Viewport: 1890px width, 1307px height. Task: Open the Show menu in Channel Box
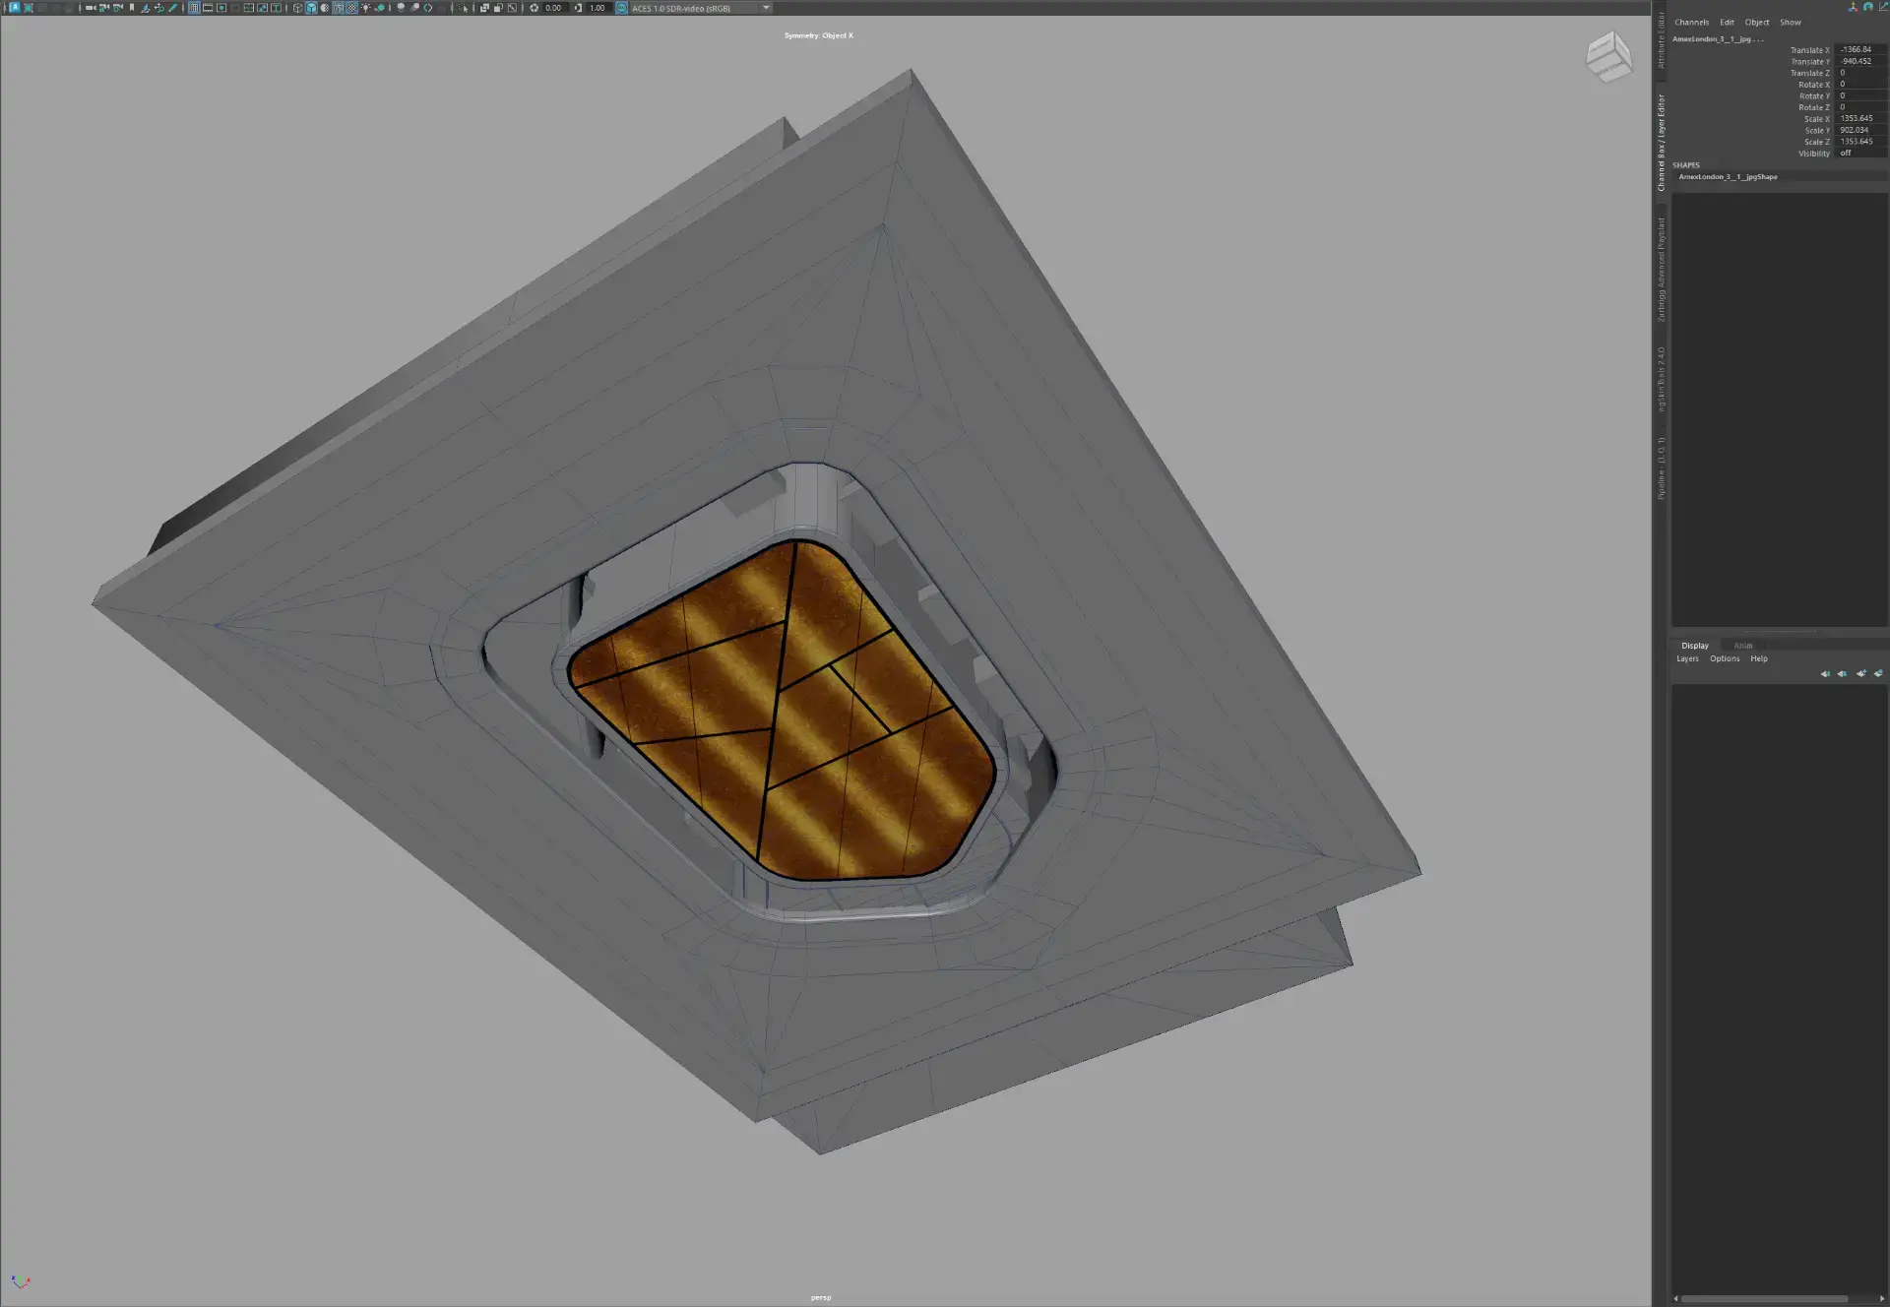tap(1790, 23)
